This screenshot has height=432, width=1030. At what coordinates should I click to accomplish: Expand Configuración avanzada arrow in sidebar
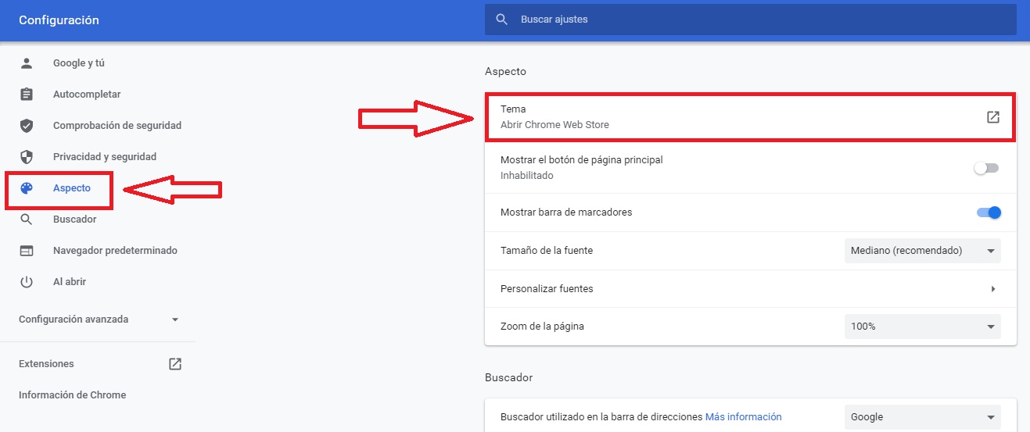pyautogui.click(x=175, y=320)
